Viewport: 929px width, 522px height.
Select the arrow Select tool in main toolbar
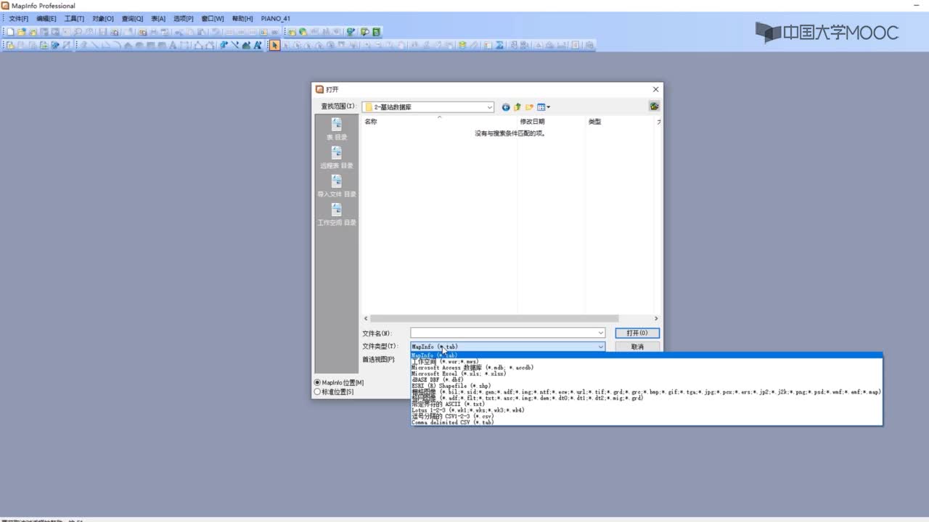[274, 45]
